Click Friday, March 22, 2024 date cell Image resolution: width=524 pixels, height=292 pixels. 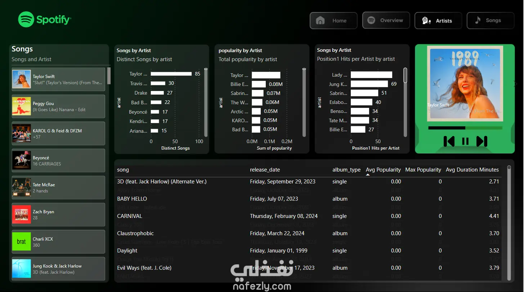(x=277, y=233)
